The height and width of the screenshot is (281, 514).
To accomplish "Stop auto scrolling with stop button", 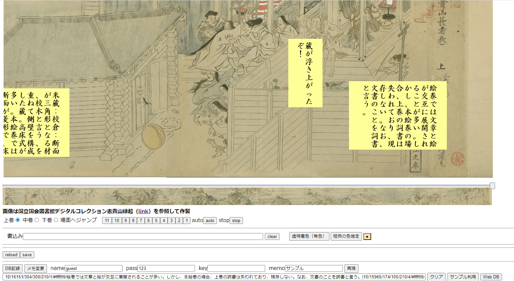I will tap(236, 221).
